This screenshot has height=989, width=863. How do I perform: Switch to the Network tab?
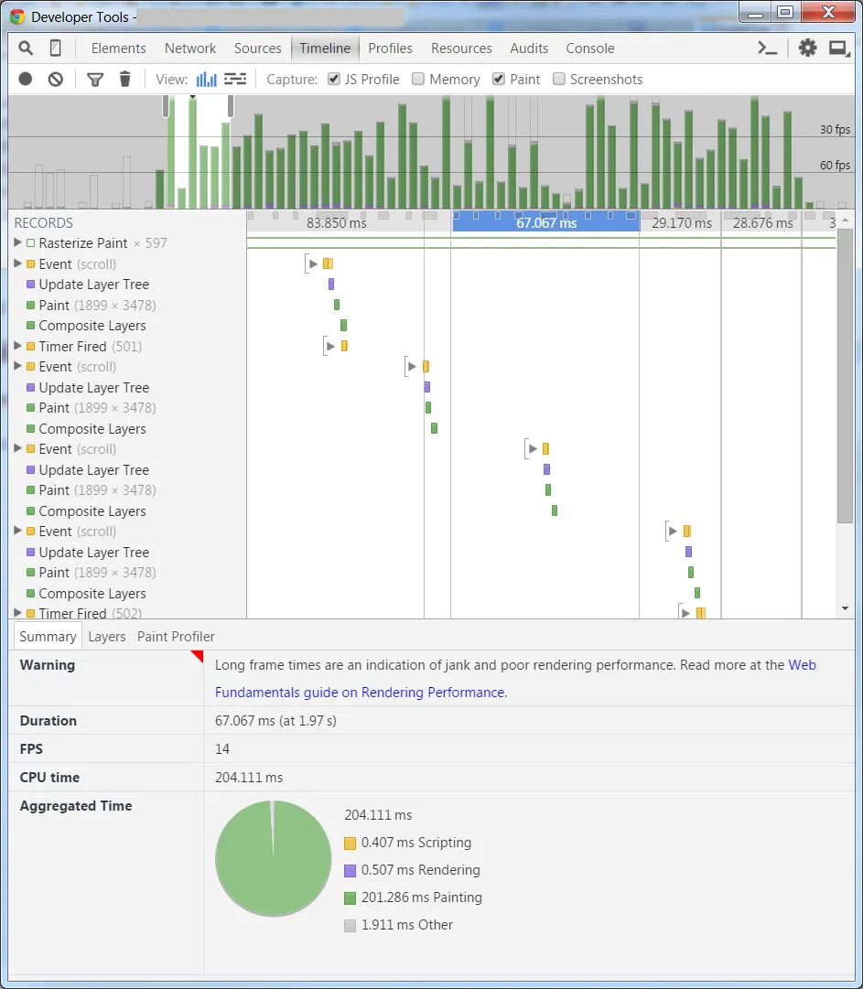pyautogui.click(x=189, y=48)
